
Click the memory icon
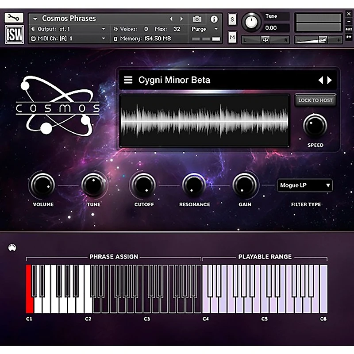[x=115, y=39]
